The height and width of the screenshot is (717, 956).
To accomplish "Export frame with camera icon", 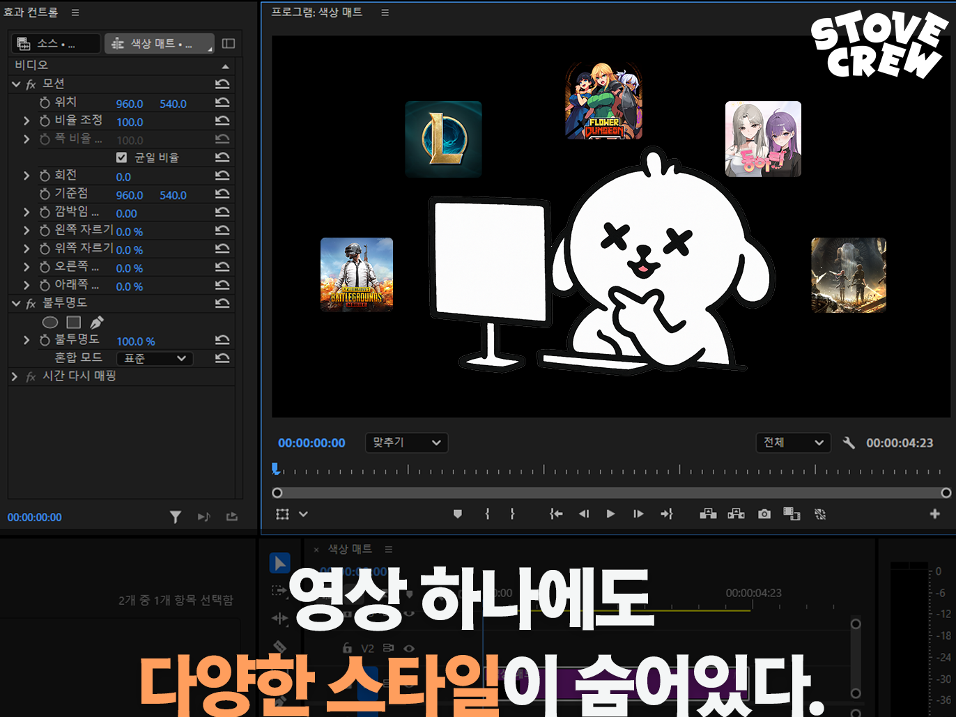I will point(764,514).
